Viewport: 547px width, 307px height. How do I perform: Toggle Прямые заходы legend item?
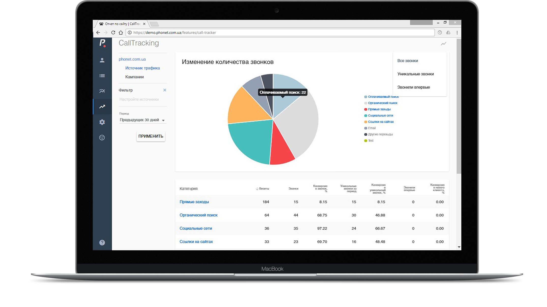point(377,109)
